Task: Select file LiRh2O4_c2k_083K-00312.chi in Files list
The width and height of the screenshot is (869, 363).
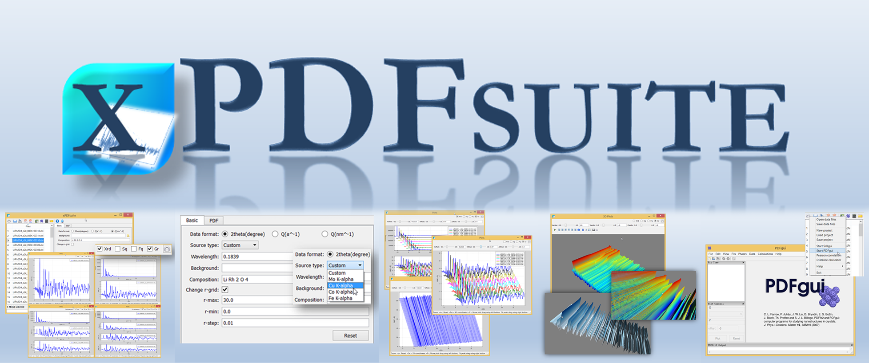Action: pos(28,231)
